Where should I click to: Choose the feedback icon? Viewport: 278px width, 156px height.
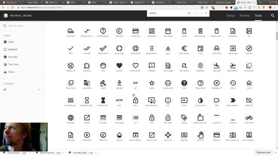pos(152,65)
